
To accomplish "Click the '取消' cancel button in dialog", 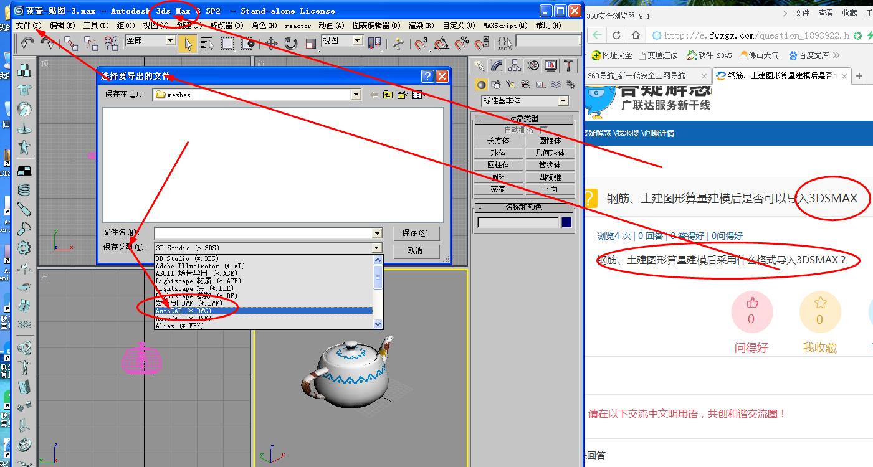I will (415, 251).
